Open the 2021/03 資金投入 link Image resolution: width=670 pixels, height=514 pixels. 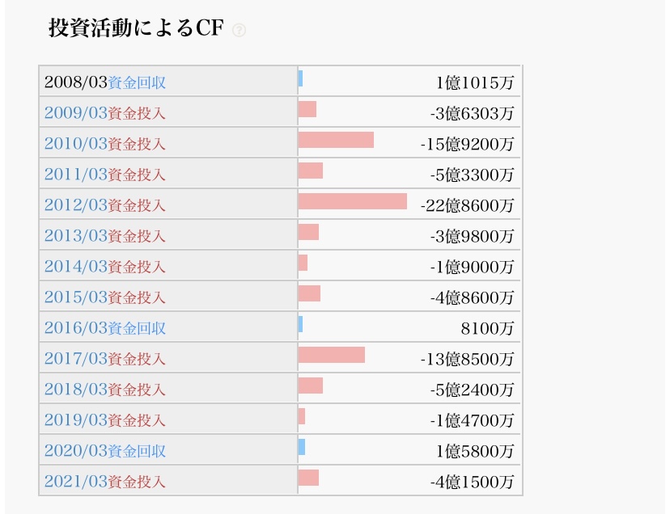[x=104, y=482]
